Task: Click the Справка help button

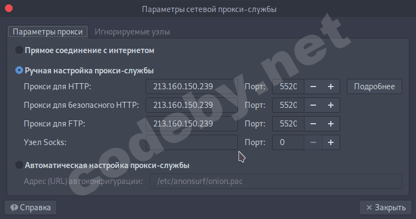Action: [x=31, y=208]
